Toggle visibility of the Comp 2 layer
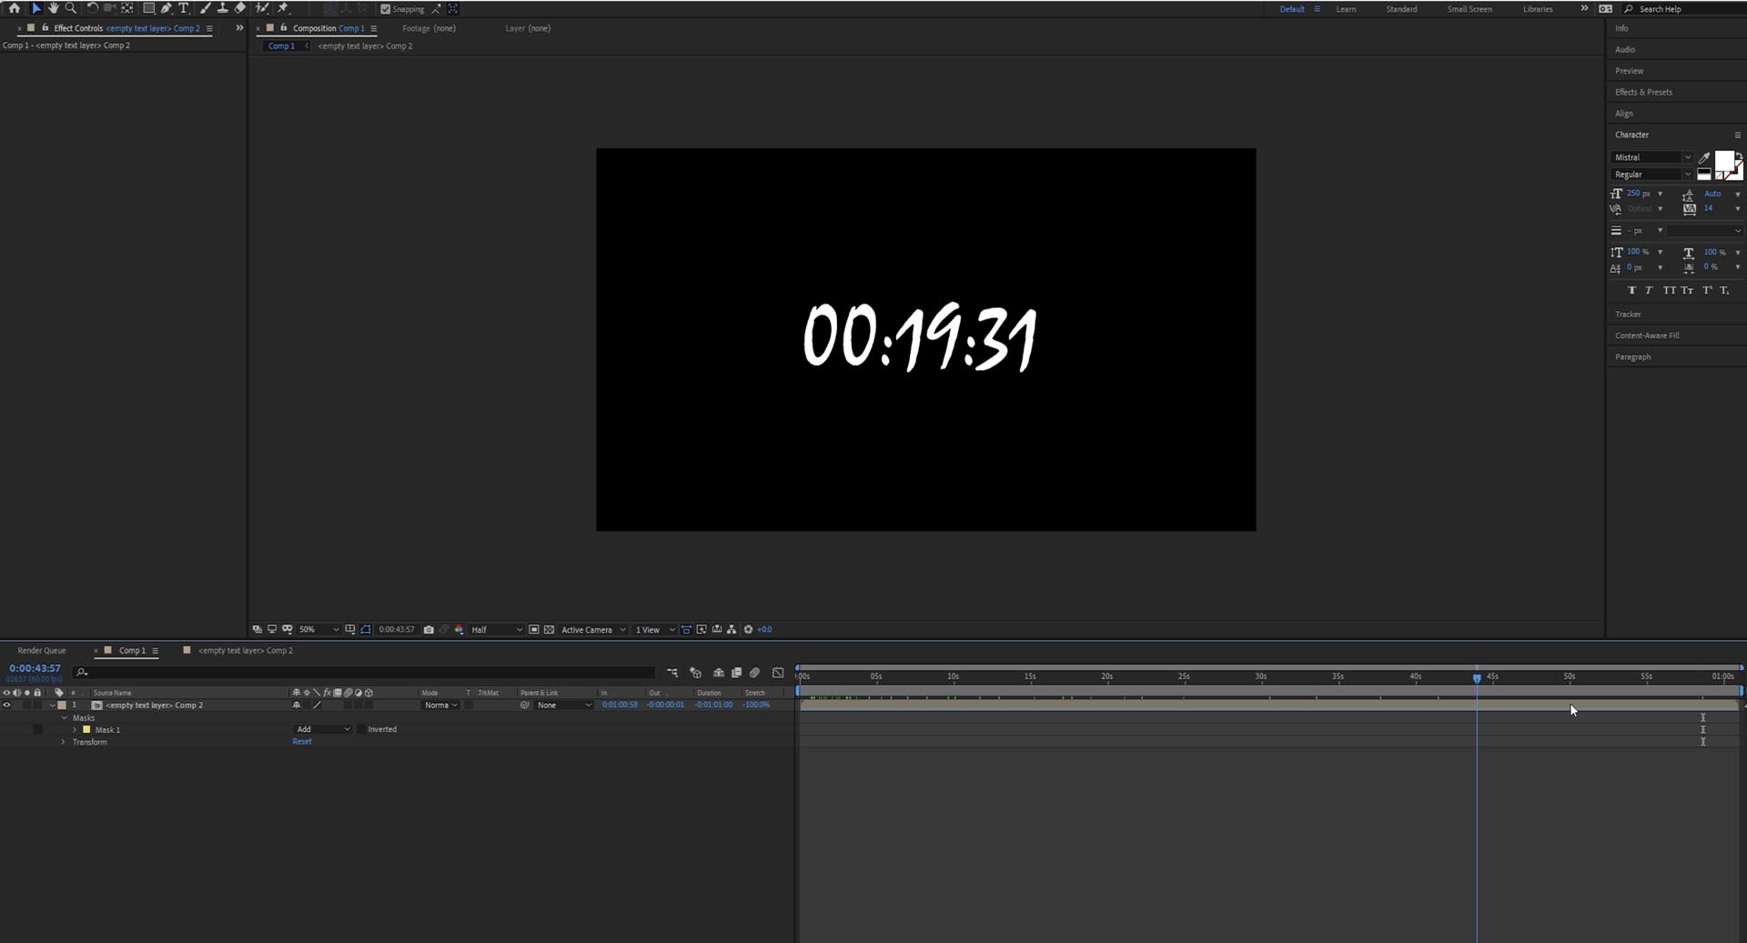 coord(7,705)
